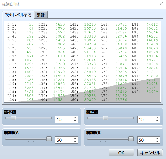Screen dimensions: 166x159
Task: Click the L28 value 8064
Action: coord(60,52)
